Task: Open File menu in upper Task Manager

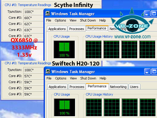Action: 49,20
